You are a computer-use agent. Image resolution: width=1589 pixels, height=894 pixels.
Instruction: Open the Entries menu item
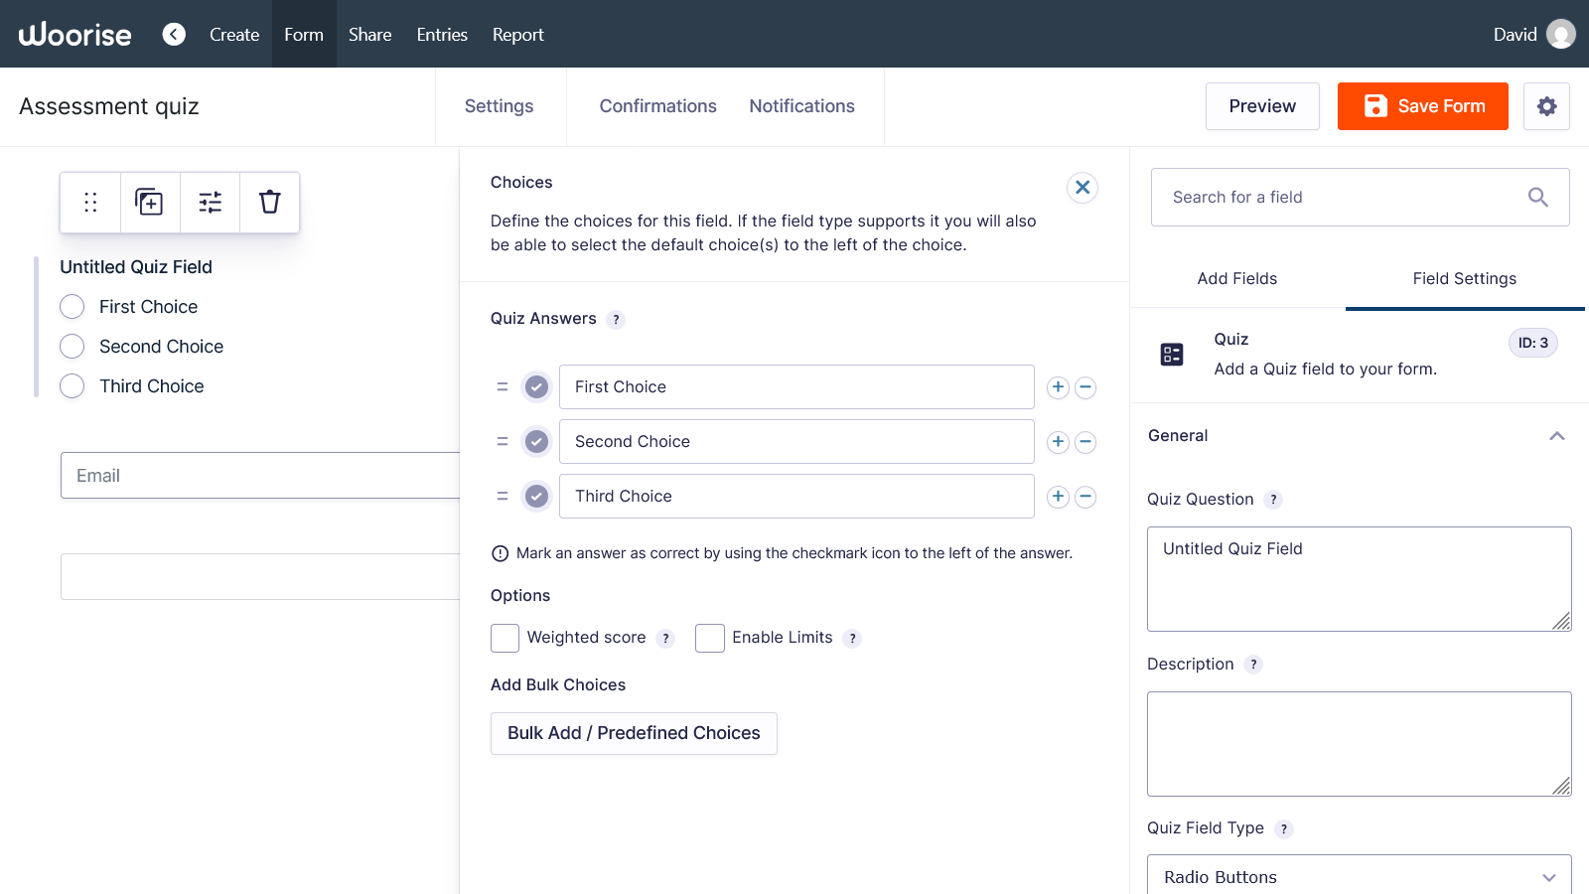click(x=442, y=35)
